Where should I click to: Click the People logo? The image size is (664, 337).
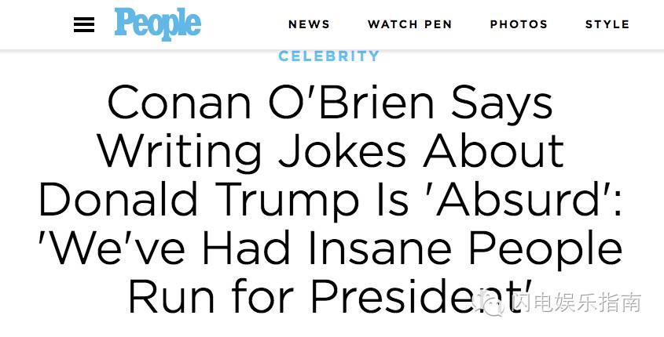pyautogui.click(x=157, y=24)
